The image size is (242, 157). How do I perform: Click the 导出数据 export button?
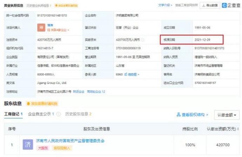tap(209, 6)
